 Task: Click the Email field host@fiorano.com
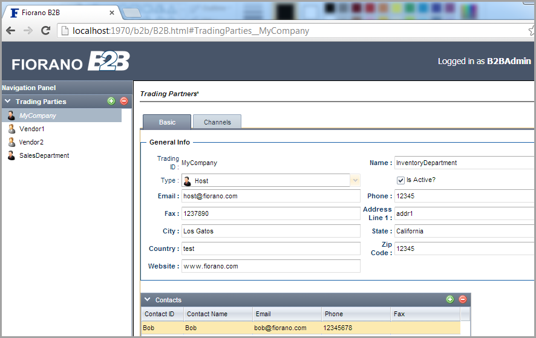[271, 196]
